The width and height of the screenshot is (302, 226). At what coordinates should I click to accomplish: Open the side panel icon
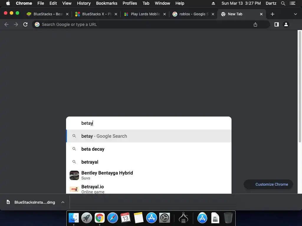pyautogui.click(x=277, y=24)
